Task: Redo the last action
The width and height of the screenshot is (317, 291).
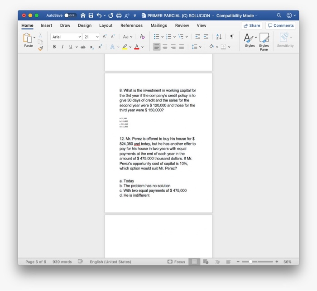Action: point(110,15)
